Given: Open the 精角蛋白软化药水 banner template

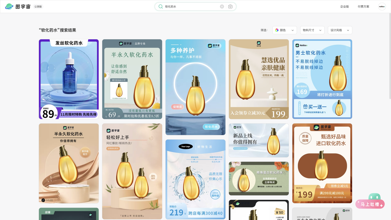Looking at the screenshot, I should (x=259, y=179).
